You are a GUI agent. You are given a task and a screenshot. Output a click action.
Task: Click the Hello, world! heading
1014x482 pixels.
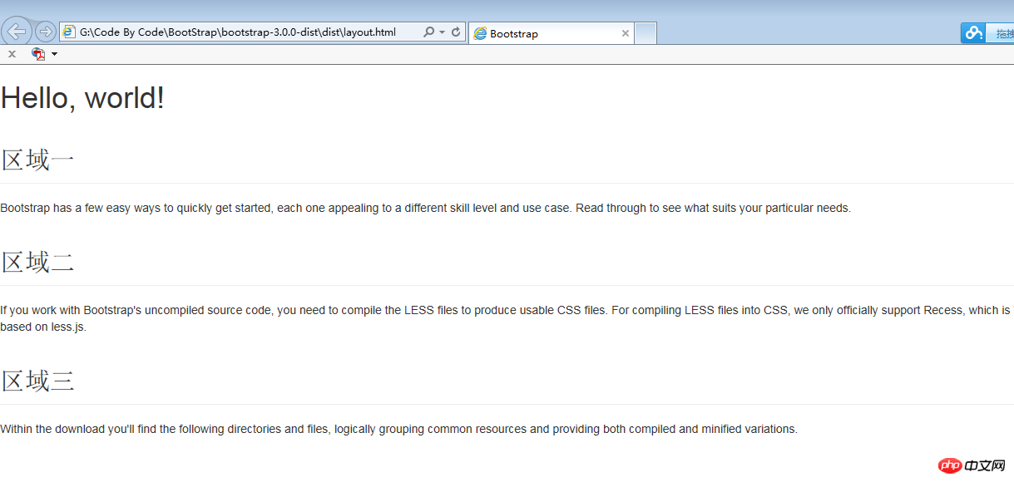coord(82,98)
